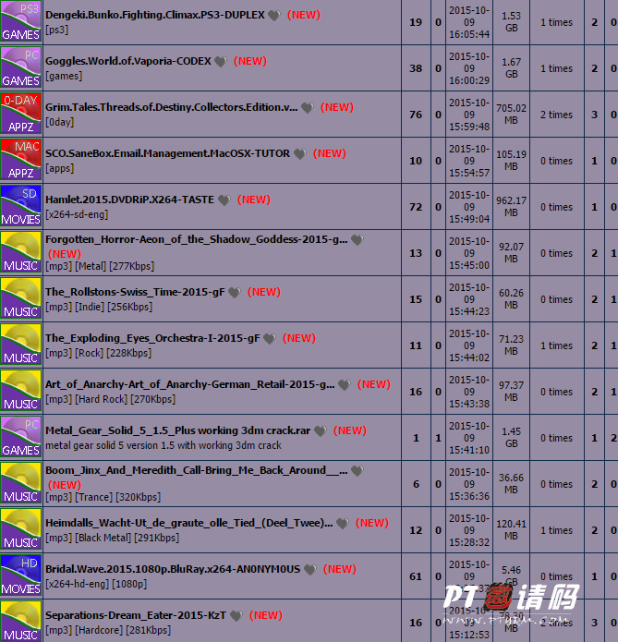Open Art_of_Anarchy German_Retail torrent link

pyautogui.click(x=190, y=385)
